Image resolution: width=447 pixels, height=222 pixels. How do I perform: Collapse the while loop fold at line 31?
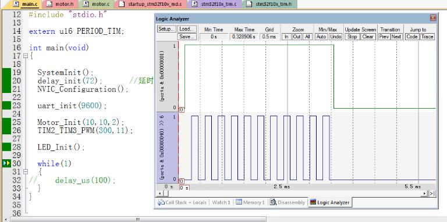pos(26,171)
